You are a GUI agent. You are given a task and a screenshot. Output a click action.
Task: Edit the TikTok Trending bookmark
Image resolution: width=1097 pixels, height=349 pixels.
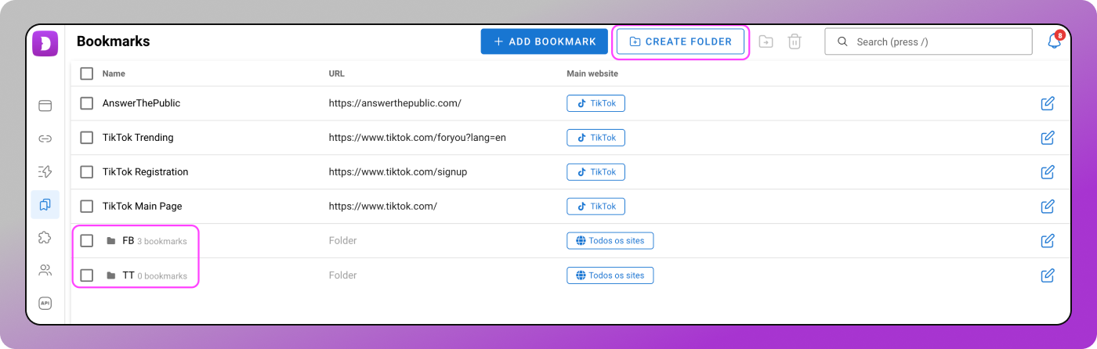[x=1048, y=138]
